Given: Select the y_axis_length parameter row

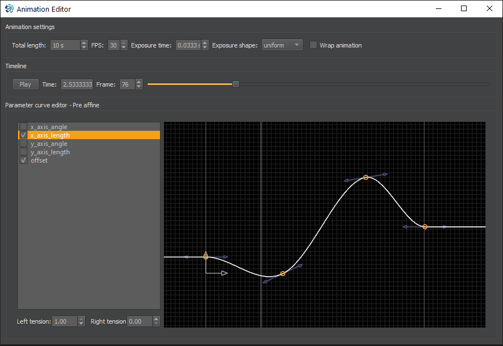Looking at the screenshot, I should click(89, 151).
